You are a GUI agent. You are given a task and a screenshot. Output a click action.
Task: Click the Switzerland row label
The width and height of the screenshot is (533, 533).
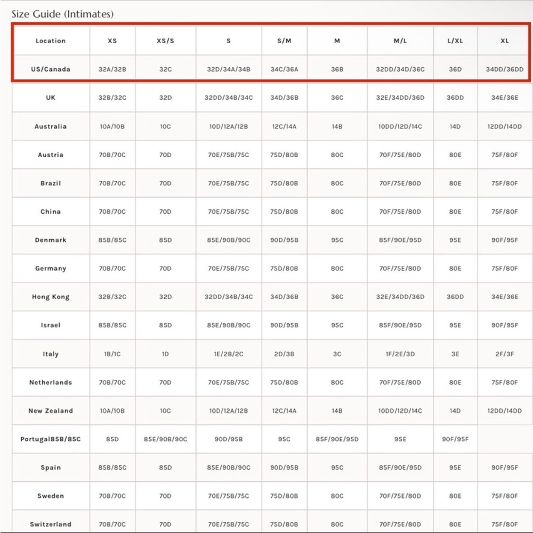pos(51,524)
